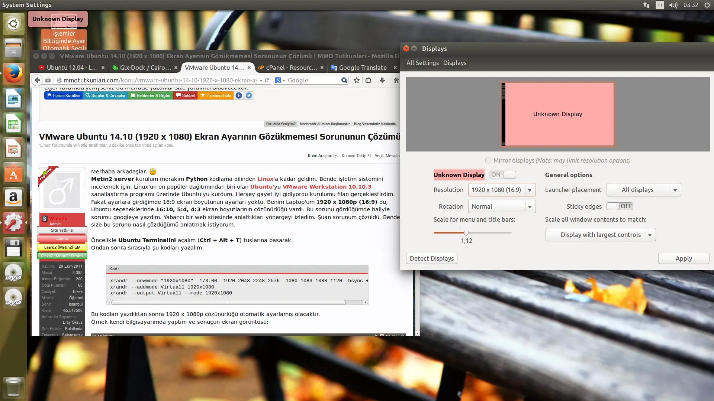Open Ubuntu Dash search from launcher
The image size is (714, 401).
coord(13,24)
